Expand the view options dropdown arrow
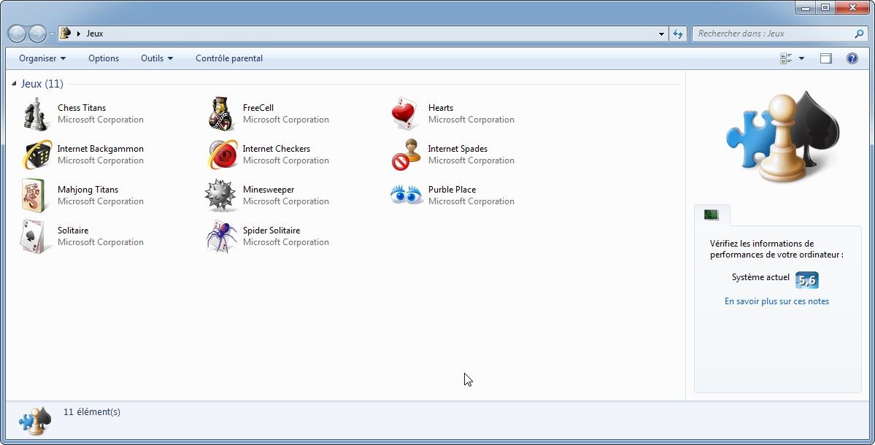Image resolution: width=875 pixels, height=445 pixels. 801,58
